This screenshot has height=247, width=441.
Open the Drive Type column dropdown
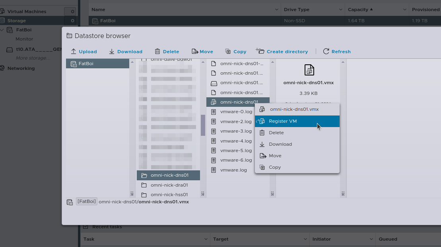[341, 10]
